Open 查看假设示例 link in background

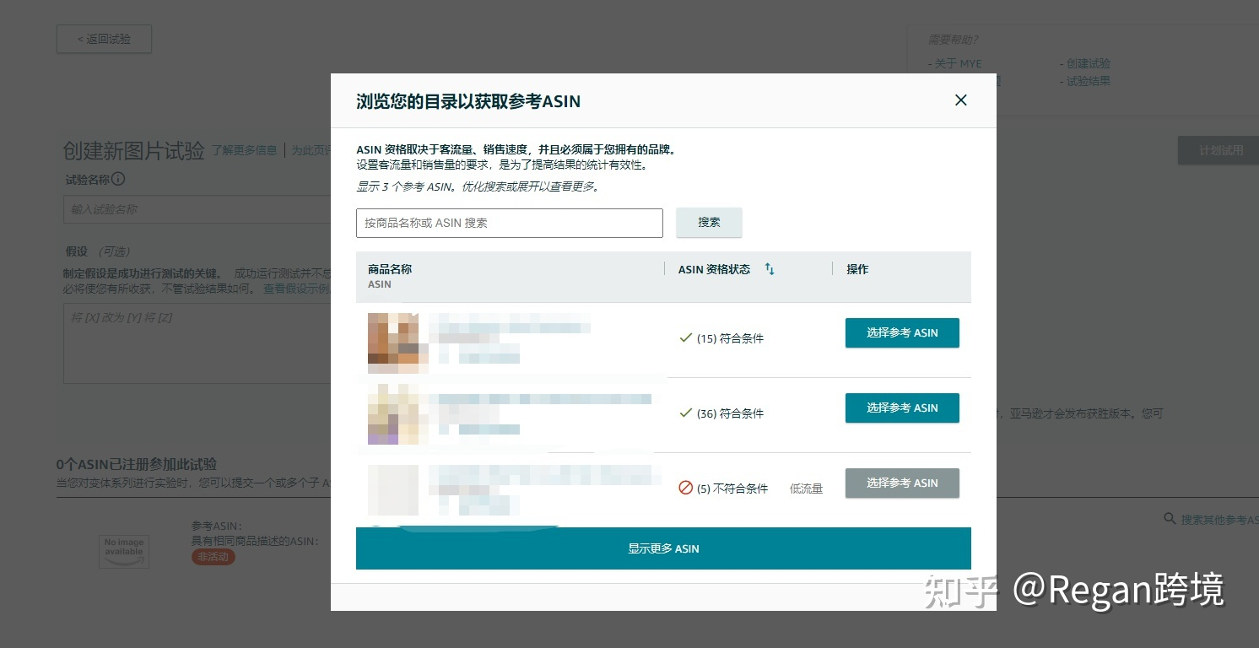pyautogui.click(x=296, y=289)
